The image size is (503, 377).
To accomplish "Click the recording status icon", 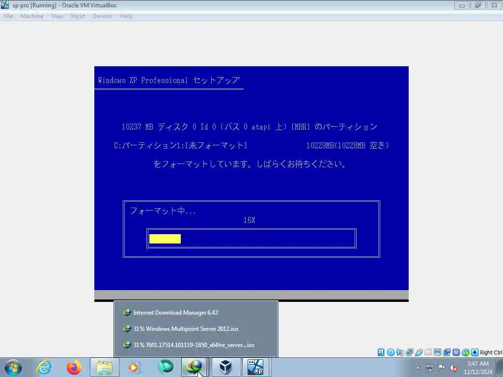I will [x=447, y=352].
